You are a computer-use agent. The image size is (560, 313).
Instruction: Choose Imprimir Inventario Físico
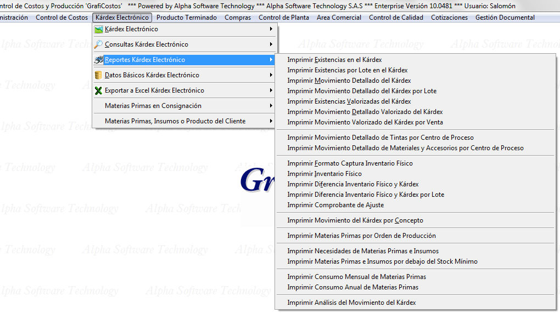pos(324,174)
